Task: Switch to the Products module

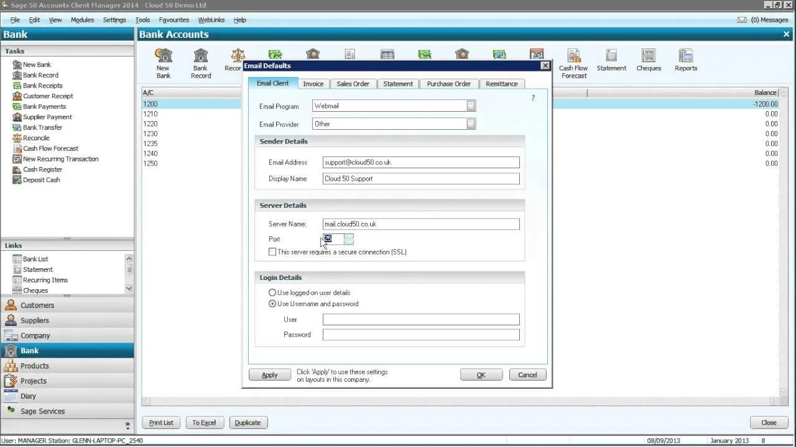Action: [67, 366]
